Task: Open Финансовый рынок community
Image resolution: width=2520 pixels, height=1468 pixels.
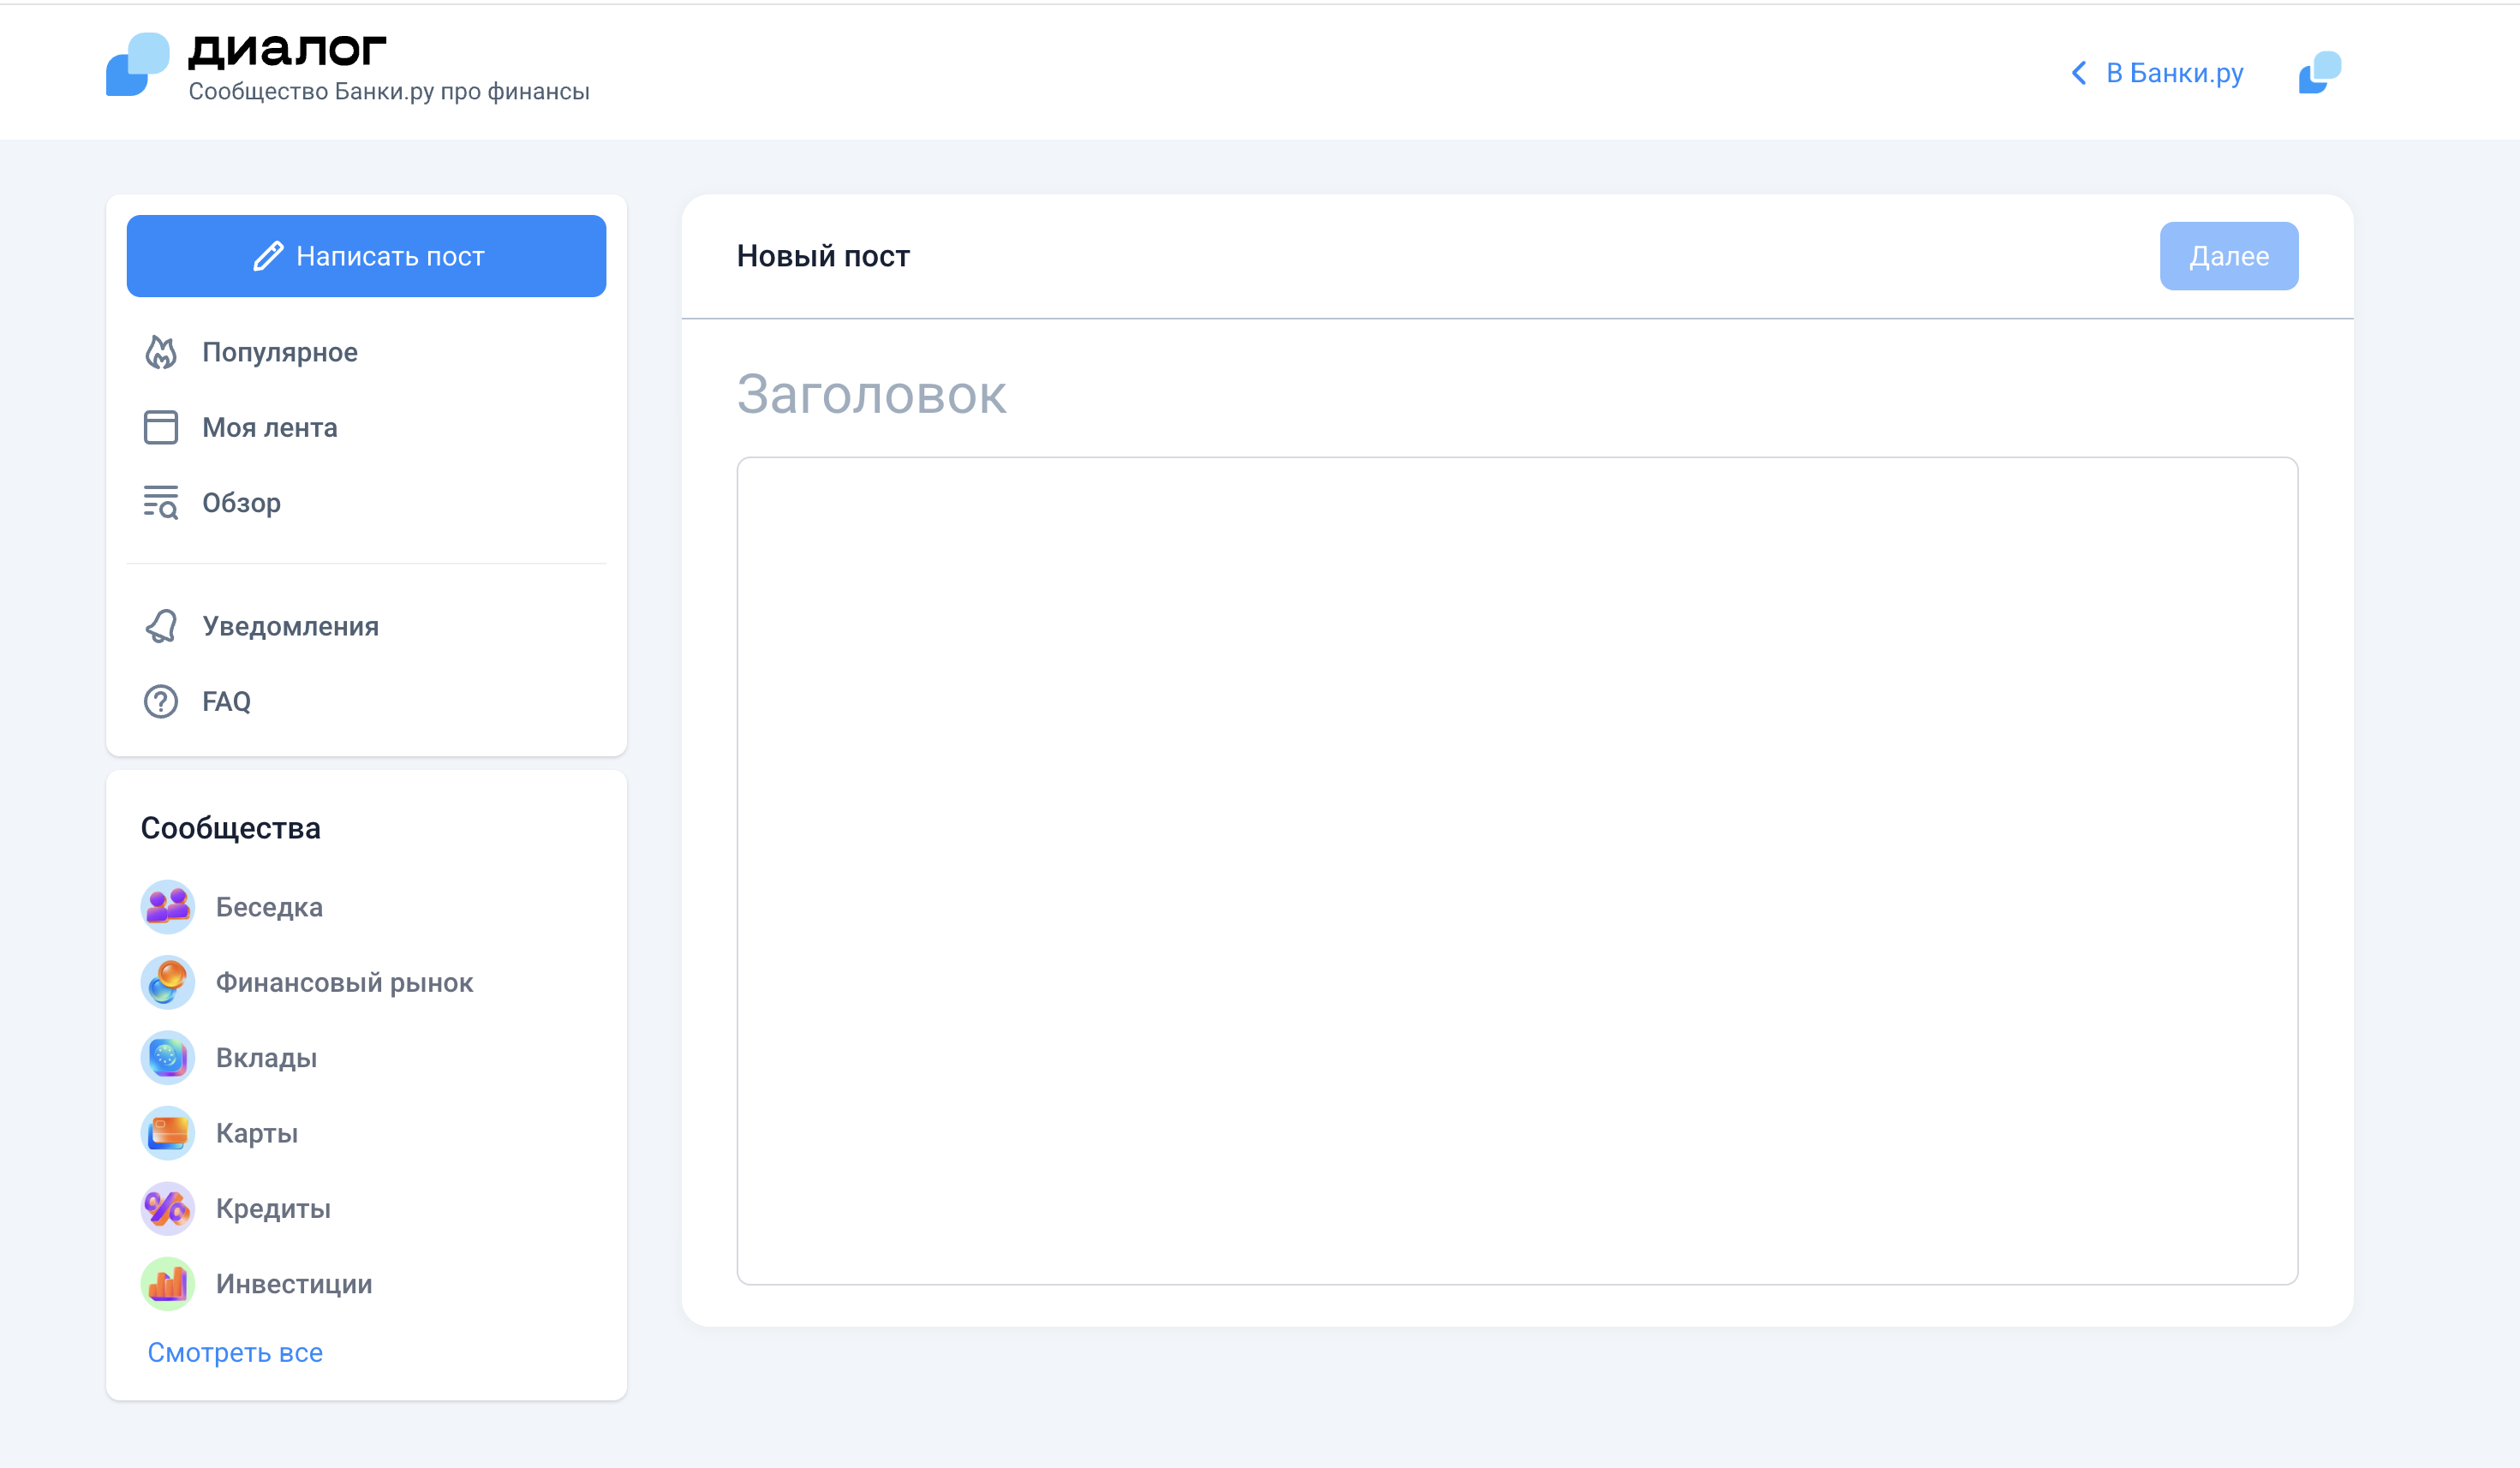Action: pyautogui.click(x=344, y=982)
